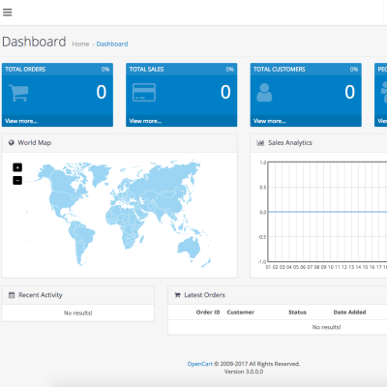Image resolution: width=387 pixels, height=387 pixels.
Task: Click the World Map panel title
Action: tap(35, 142)
